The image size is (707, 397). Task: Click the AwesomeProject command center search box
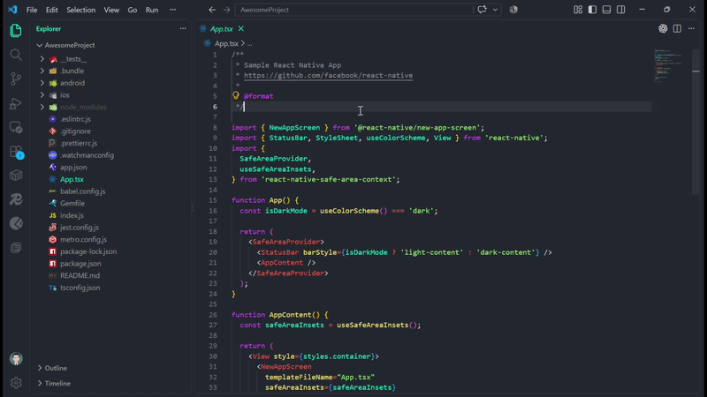click(354, 10)
